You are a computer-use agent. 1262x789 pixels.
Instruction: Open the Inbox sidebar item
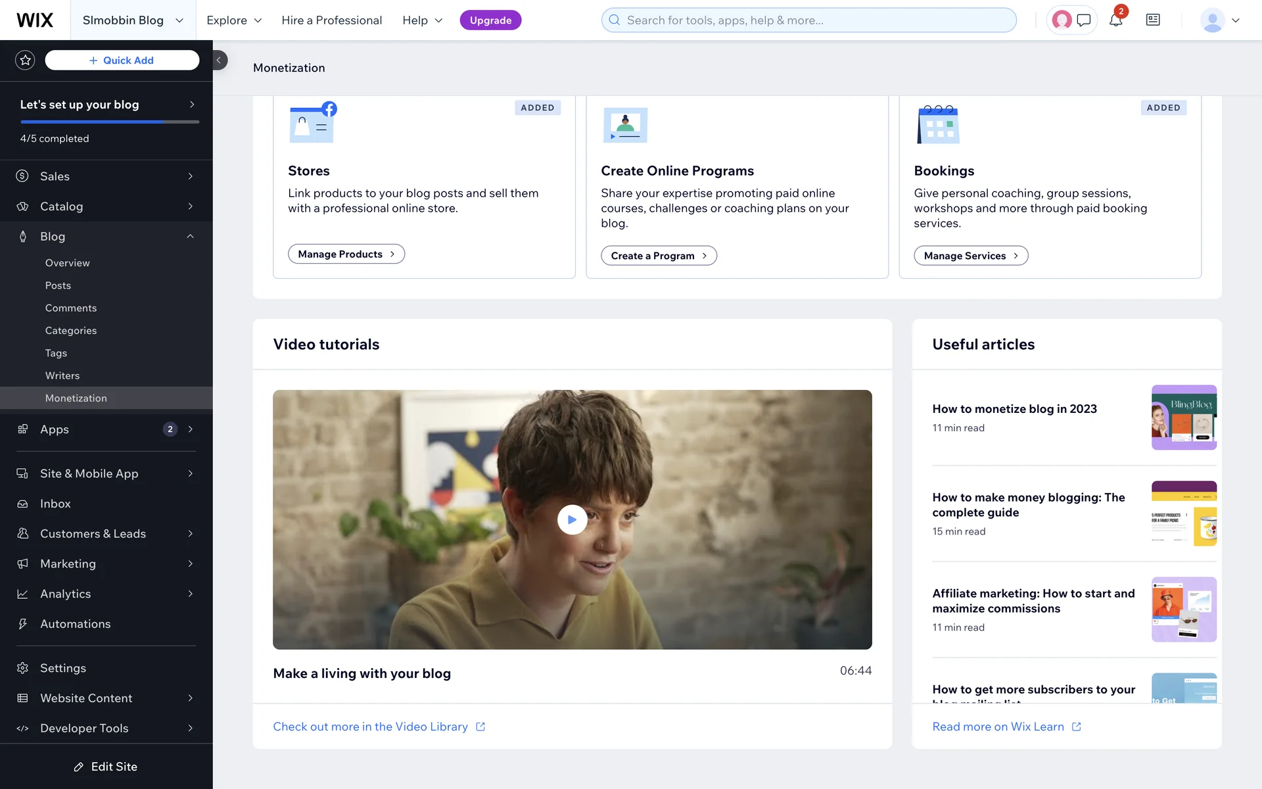[55, 504]
